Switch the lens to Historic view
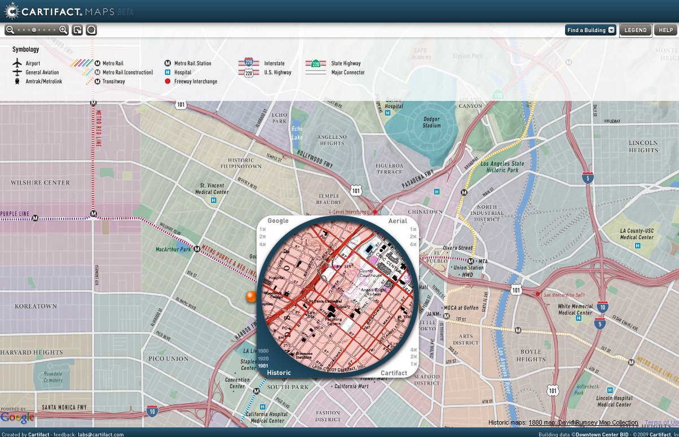Screen dimensions: 679x437 pyautogui.click(x=279, y=373)
